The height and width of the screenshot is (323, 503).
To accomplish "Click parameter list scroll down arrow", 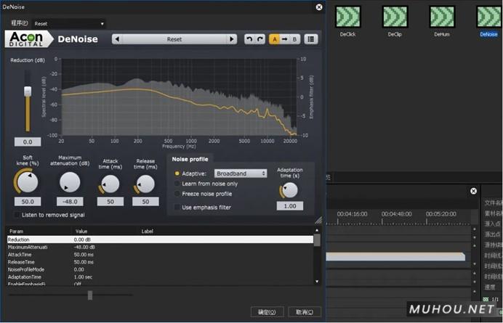I will click(317, 282).
